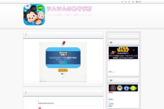Click the red NEW label
164x109 pixels.
[111, 93]
